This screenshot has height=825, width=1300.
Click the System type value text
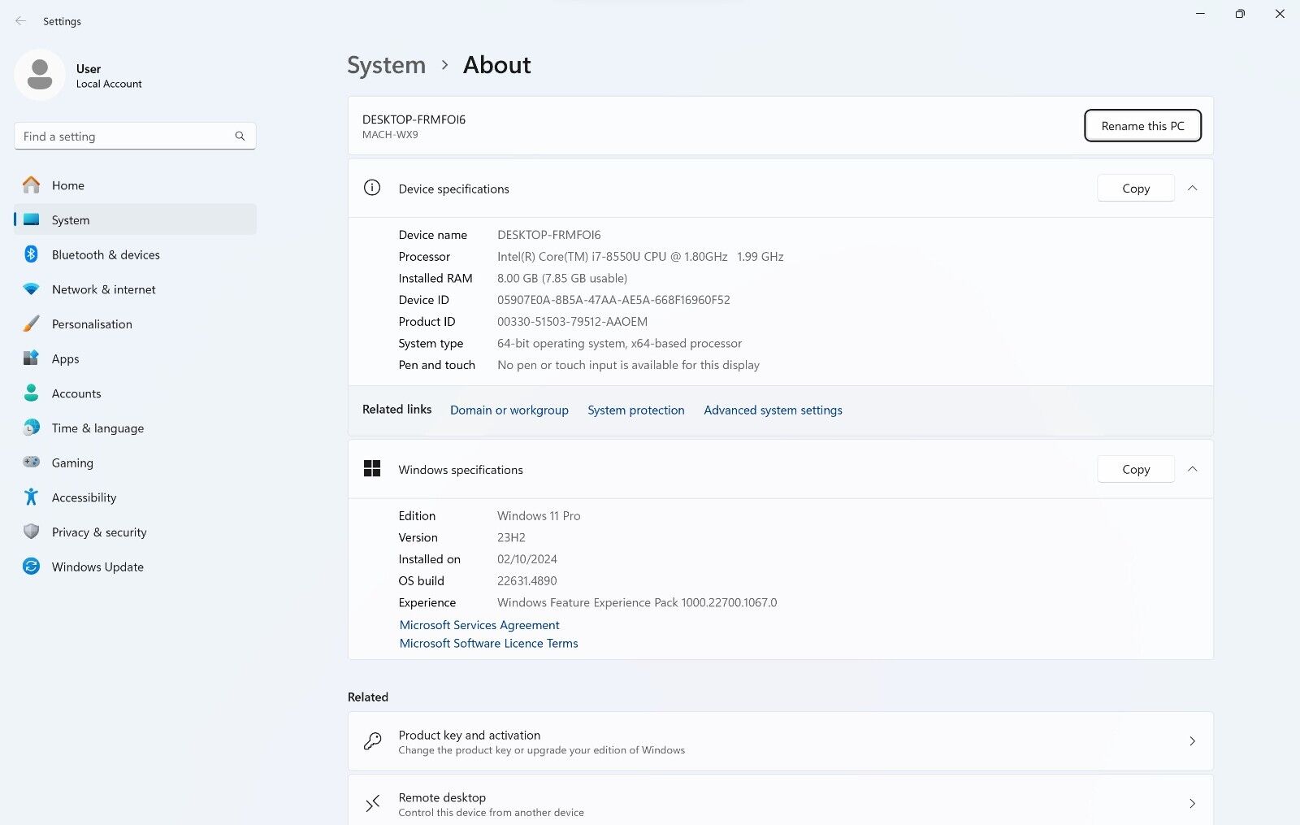[619, 343]
